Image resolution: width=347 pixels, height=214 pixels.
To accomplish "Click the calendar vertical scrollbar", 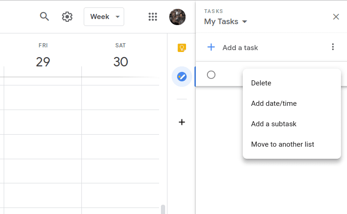I will (x=162, y=209).
